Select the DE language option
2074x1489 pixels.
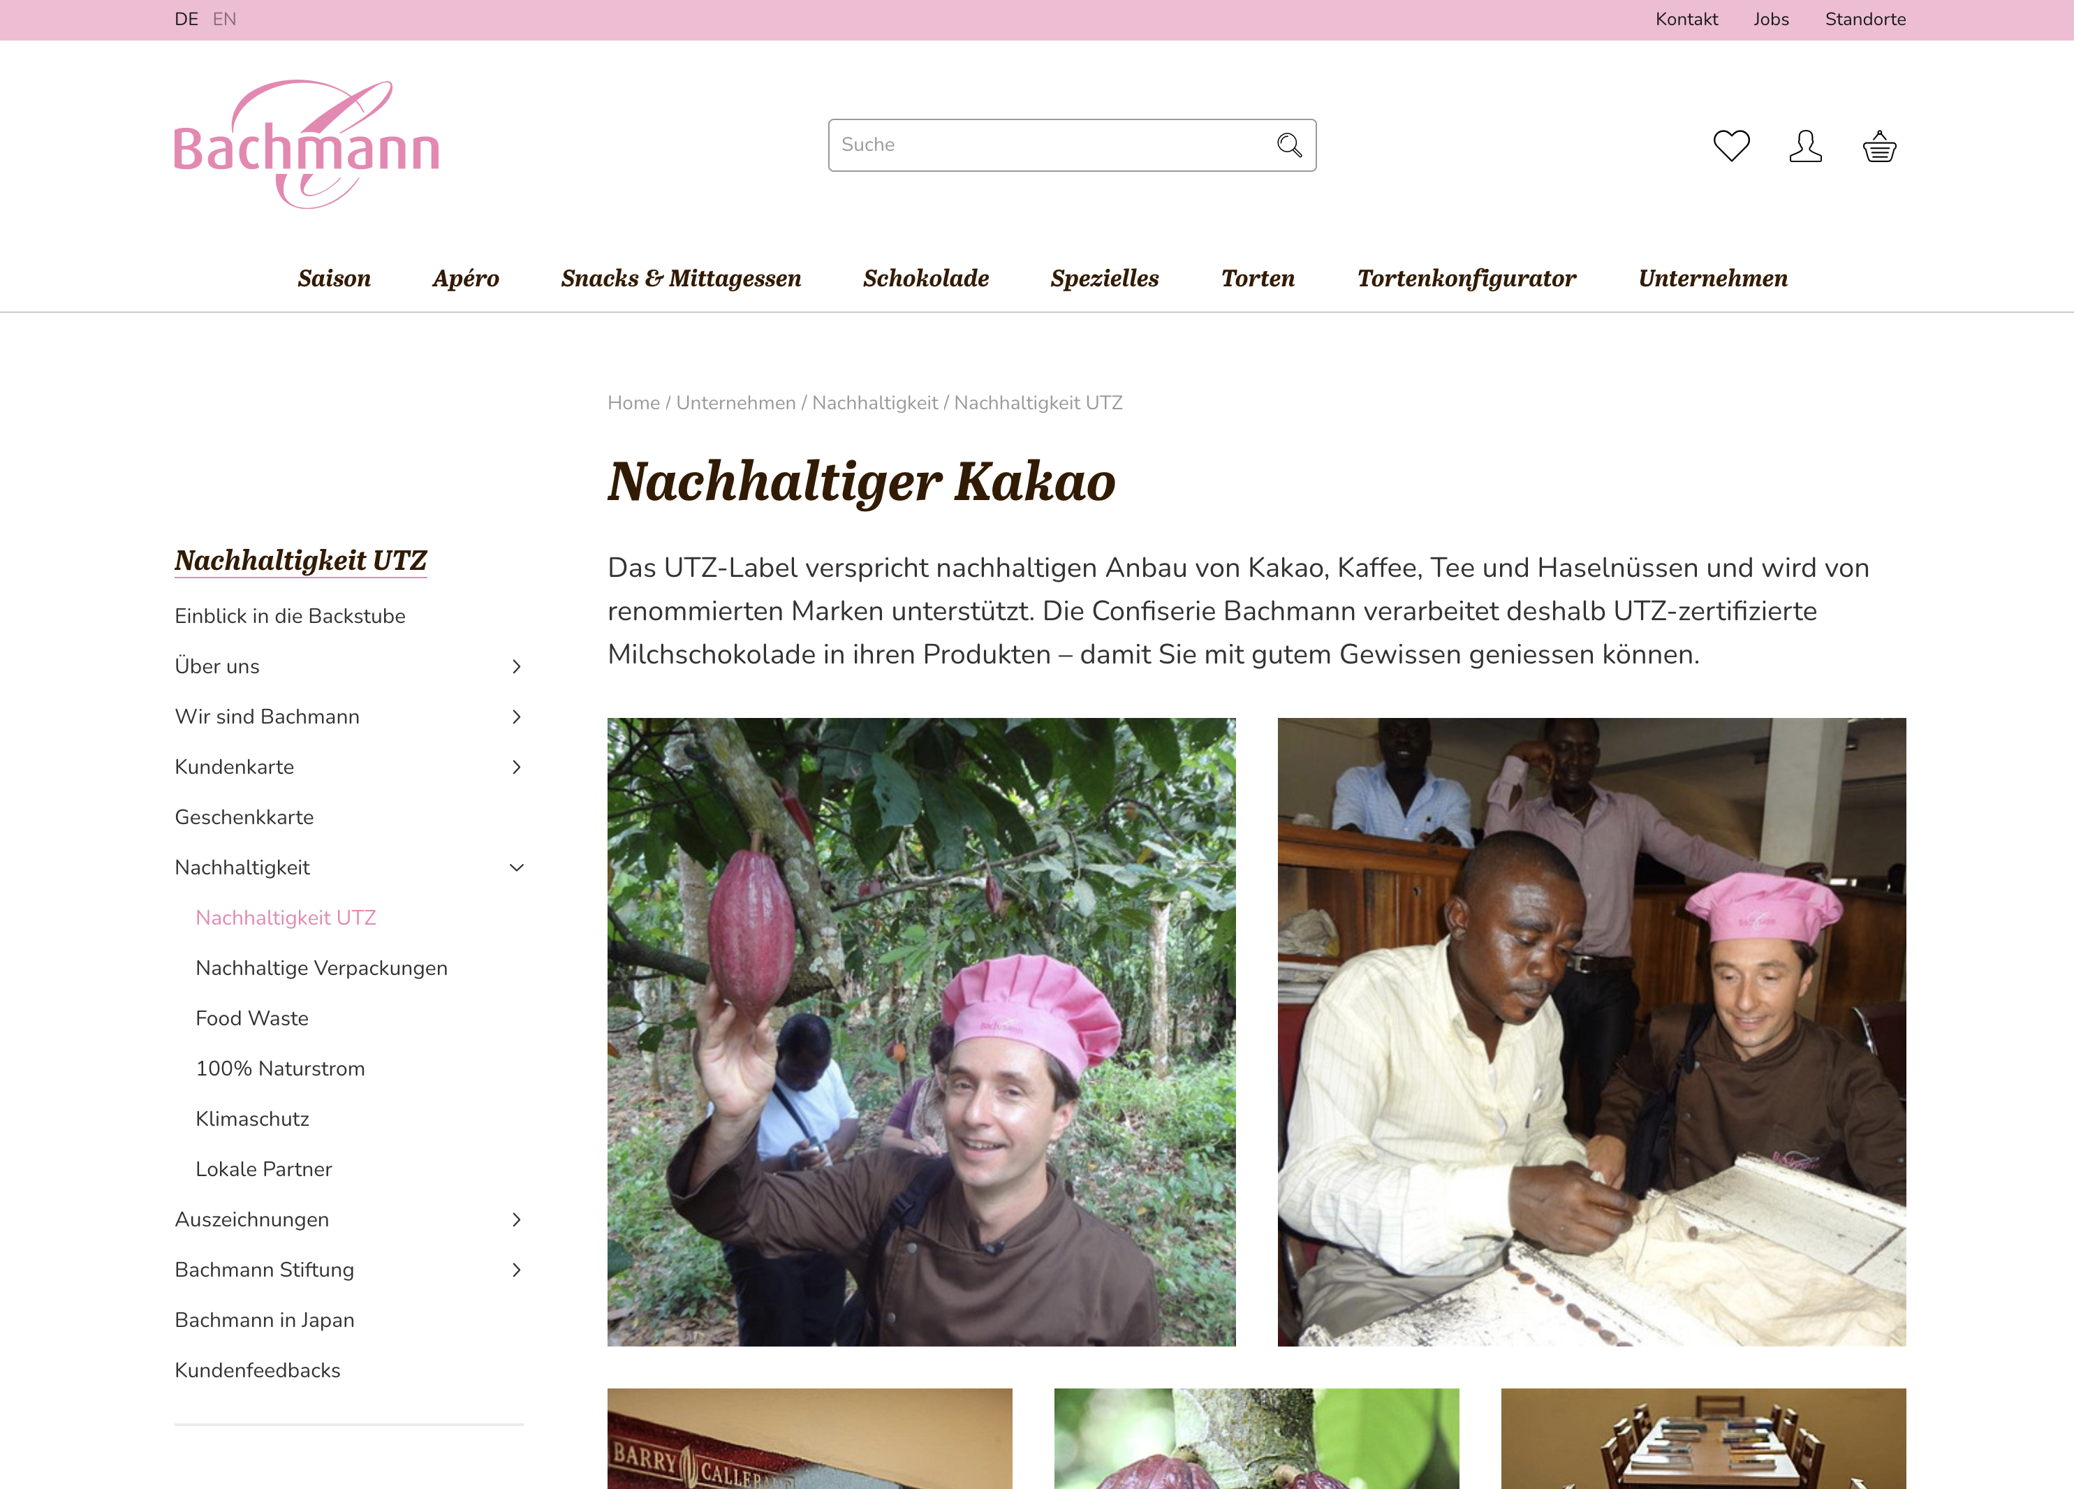[x=186, y=20]
